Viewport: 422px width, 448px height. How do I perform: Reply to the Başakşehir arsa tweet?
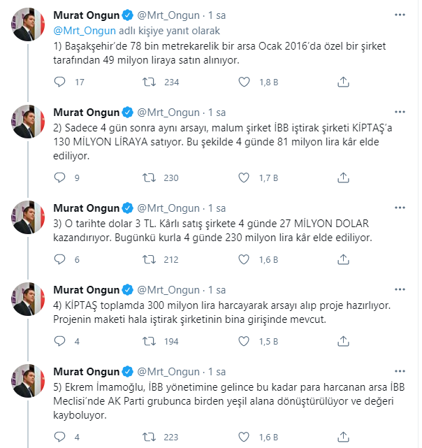click(60, 82)
